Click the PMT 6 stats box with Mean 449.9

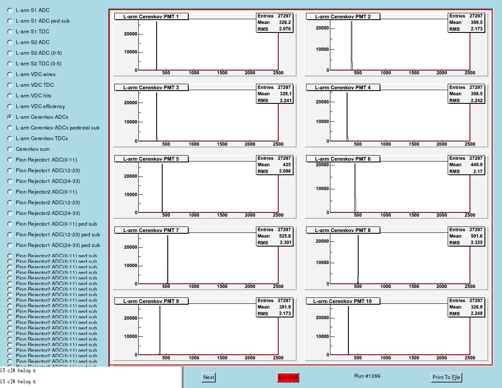[466, 165]
